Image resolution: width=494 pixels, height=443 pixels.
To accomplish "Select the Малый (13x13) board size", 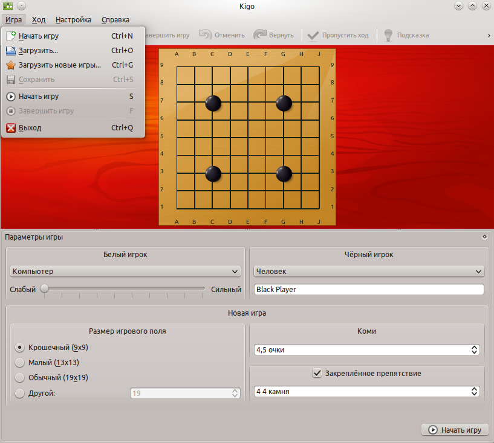I will coord(19,363).
